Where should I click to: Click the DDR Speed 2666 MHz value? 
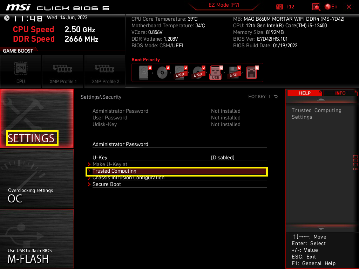pyautogui.click(x=81, y=39)
